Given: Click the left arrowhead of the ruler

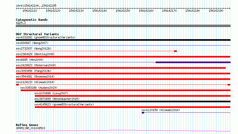Looking at the screenshot, I should (x=17, y=8).
